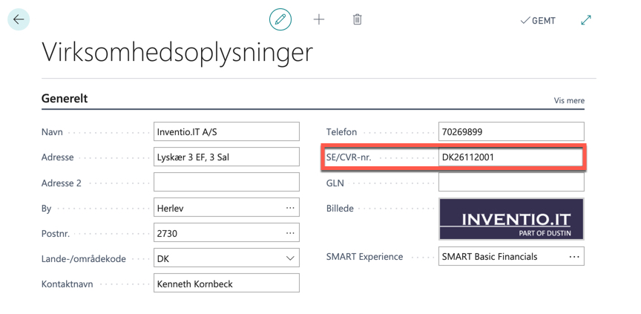Click the By field label

pos(46,209)
